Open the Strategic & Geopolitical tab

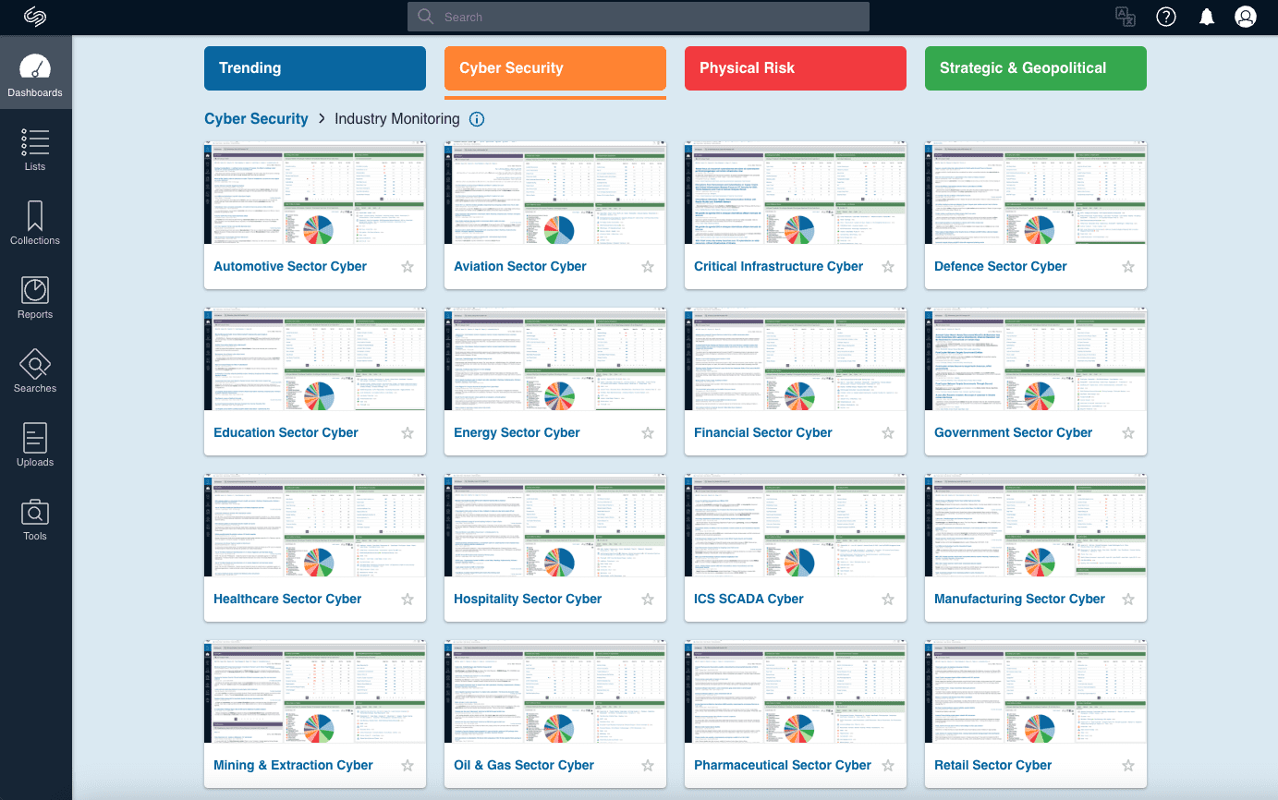coord(1036,68)
